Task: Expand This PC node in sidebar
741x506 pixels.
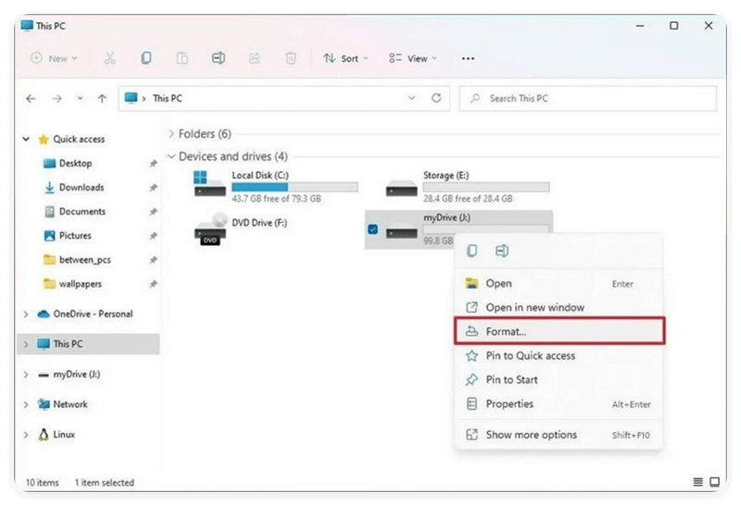Action: pos(26,343)
